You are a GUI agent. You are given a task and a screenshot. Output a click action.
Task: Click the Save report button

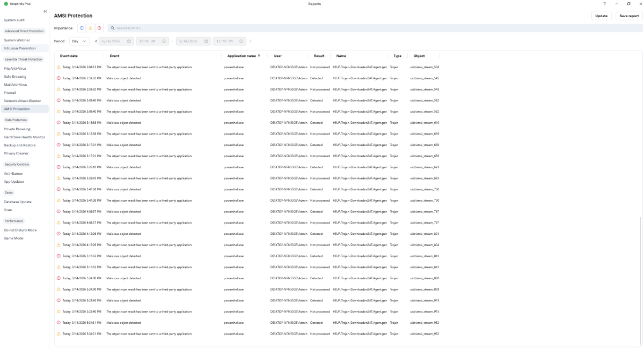point(629,16)
